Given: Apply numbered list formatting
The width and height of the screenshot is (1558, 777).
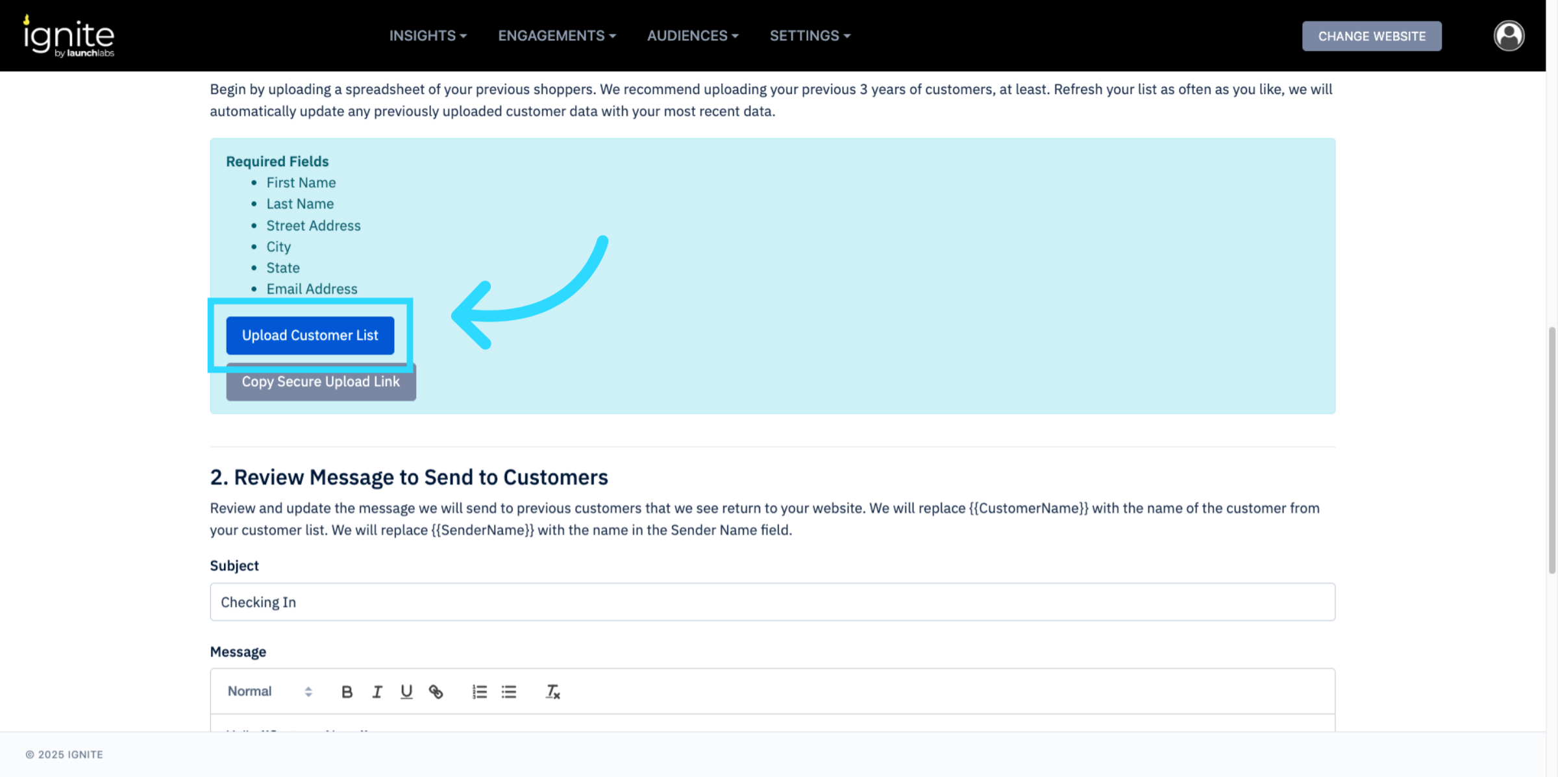Looking at the screenshot, I should click(479, 691).
